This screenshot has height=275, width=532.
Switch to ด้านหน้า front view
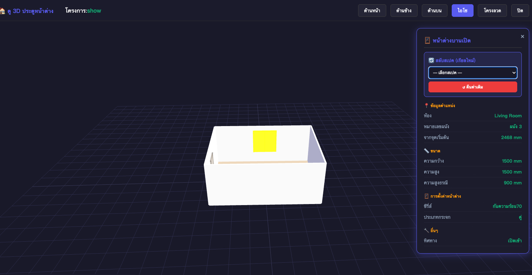coord(372,11)
